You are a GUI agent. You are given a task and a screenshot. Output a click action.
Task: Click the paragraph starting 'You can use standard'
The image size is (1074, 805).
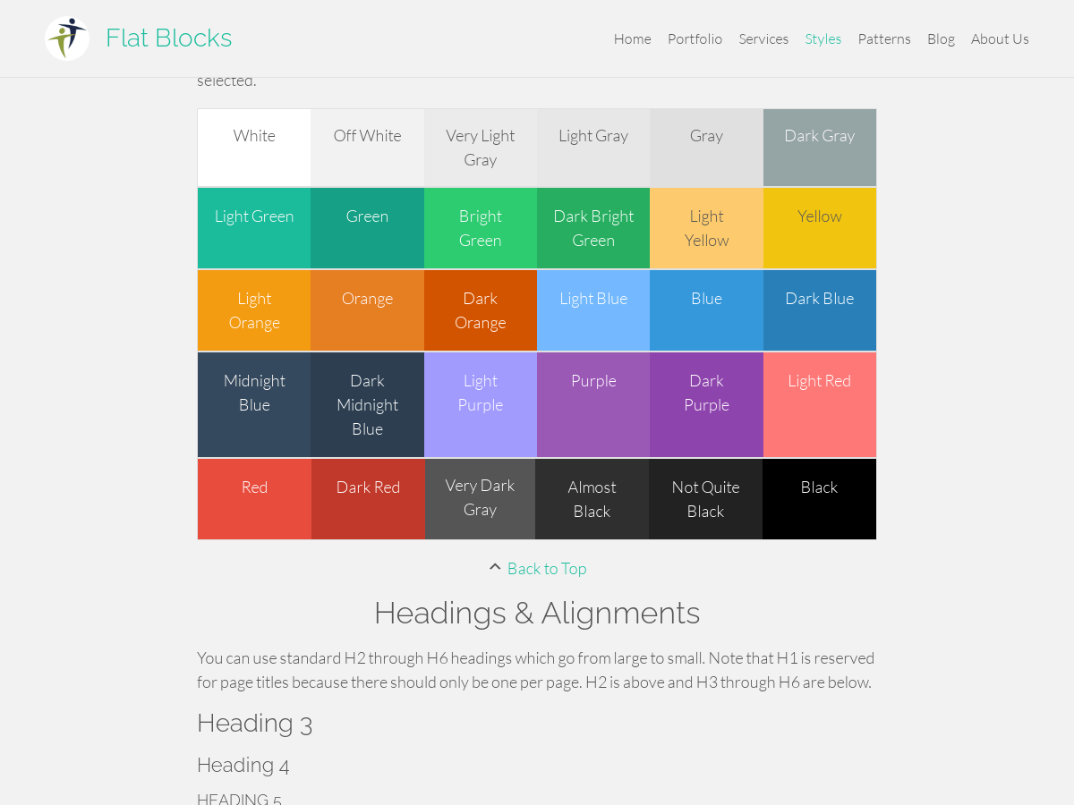click(x=537, y=670)
